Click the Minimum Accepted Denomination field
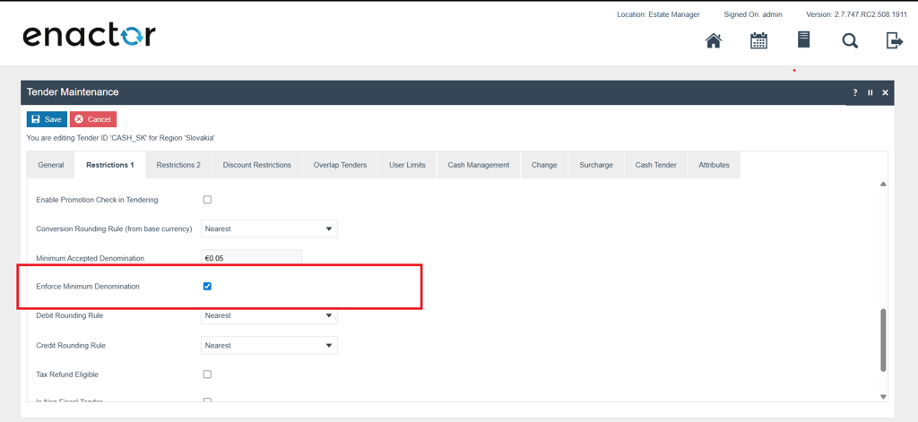Viewport: 918px width, 422px height. pyautogui.click(x=251, y=258)
